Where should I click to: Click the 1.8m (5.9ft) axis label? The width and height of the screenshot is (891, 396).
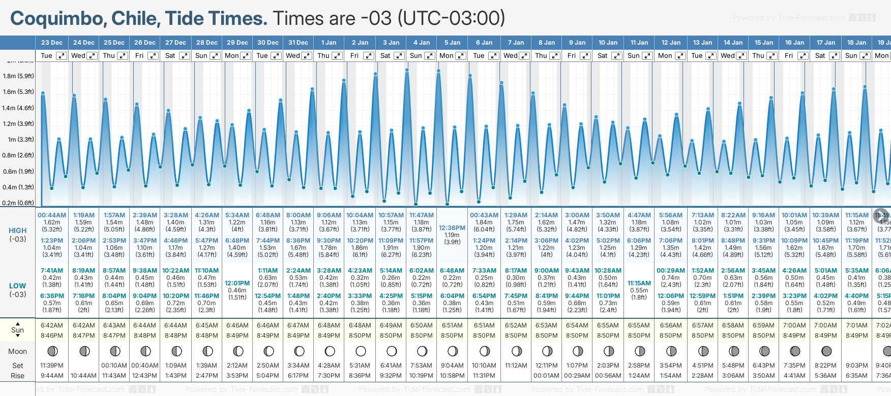click(x=18, y=76)
